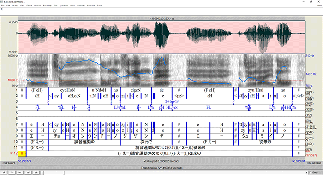The width and height of the screenshot is (323, 175).
Task: Click the horizontal scrollbar thumb
Action: (x=54, y=172)
